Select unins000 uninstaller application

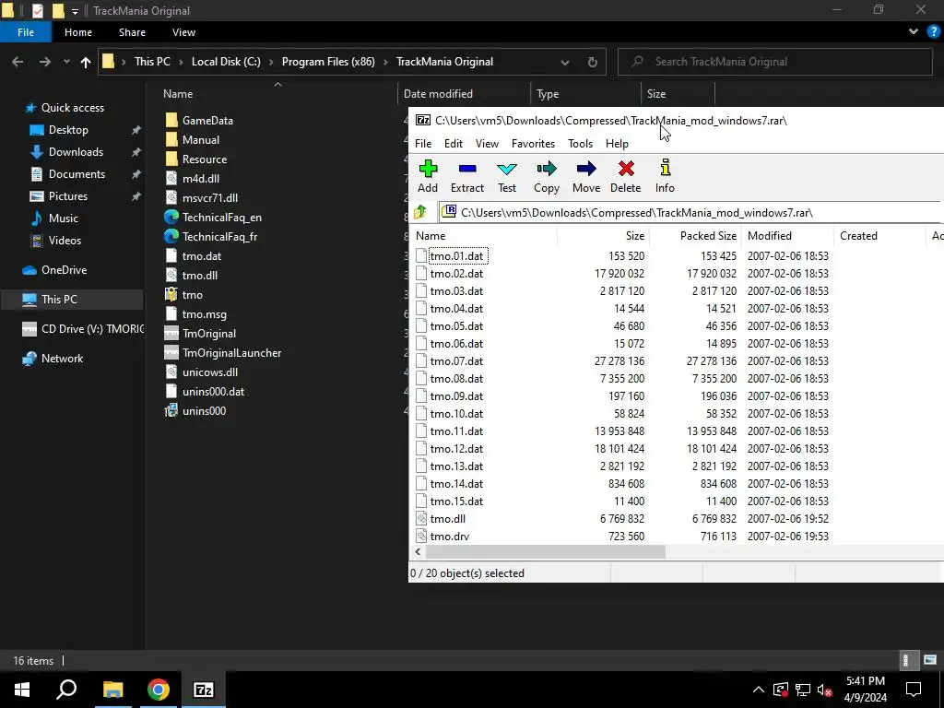coord(204,410)
